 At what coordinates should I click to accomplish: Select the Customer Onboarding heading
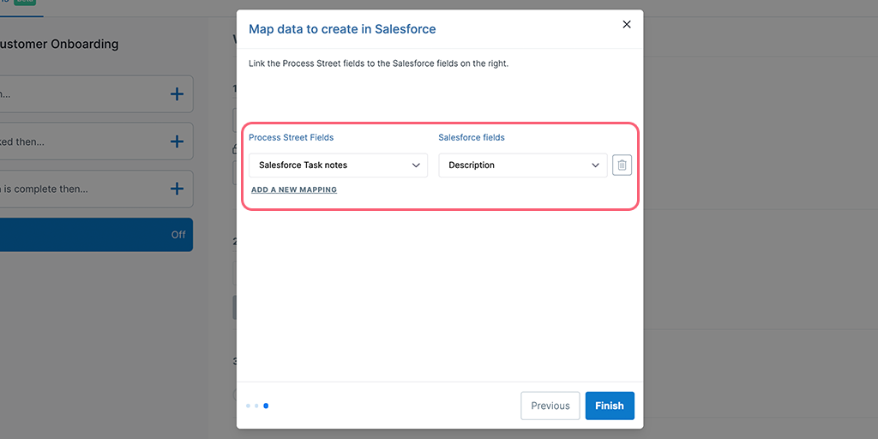click(59, 44)
